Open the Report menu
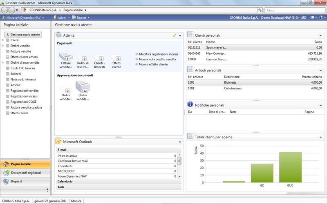Viewport: 327px width, 204px height. pos(81,18)
